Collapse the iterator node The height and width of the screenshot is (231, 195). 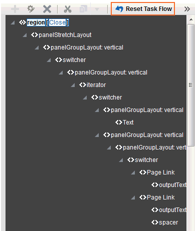click(73, 85)
